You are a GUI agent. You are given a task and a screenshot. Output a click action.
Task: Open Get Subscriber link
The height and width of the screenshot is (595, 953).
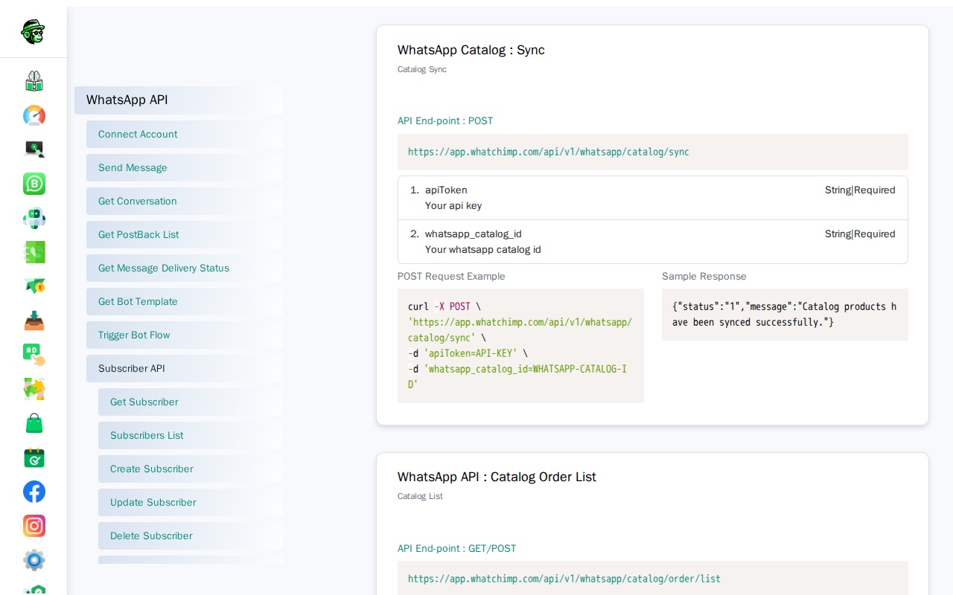[x=191, y=402]
